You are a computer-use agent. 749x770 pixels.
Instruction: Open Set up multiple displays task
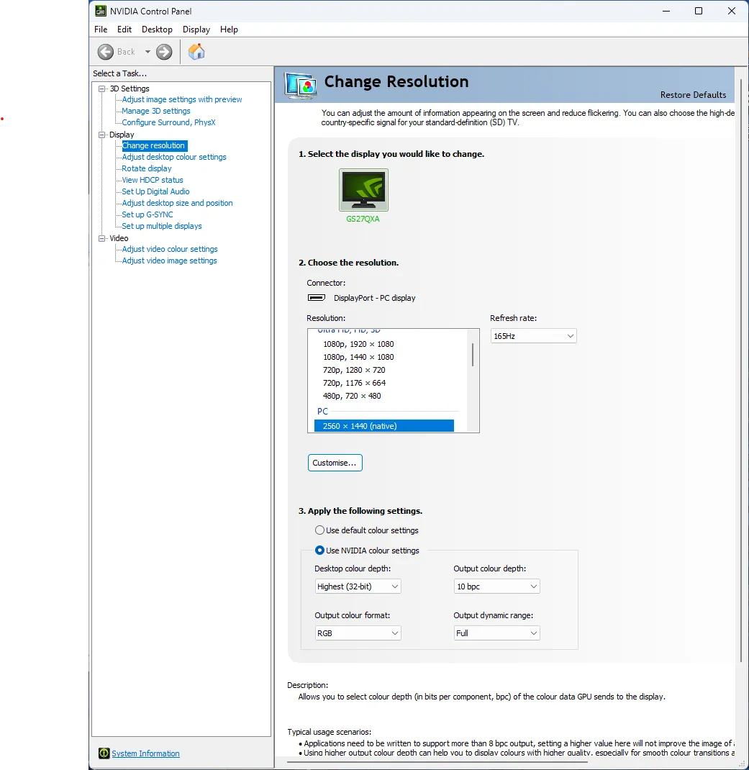162,226
